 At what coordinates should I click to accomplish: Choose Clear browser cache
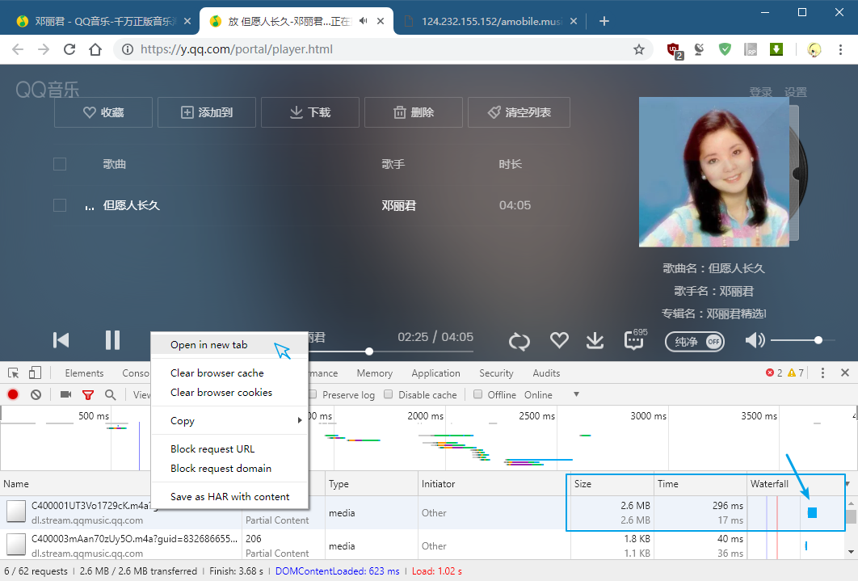(229, 373)
